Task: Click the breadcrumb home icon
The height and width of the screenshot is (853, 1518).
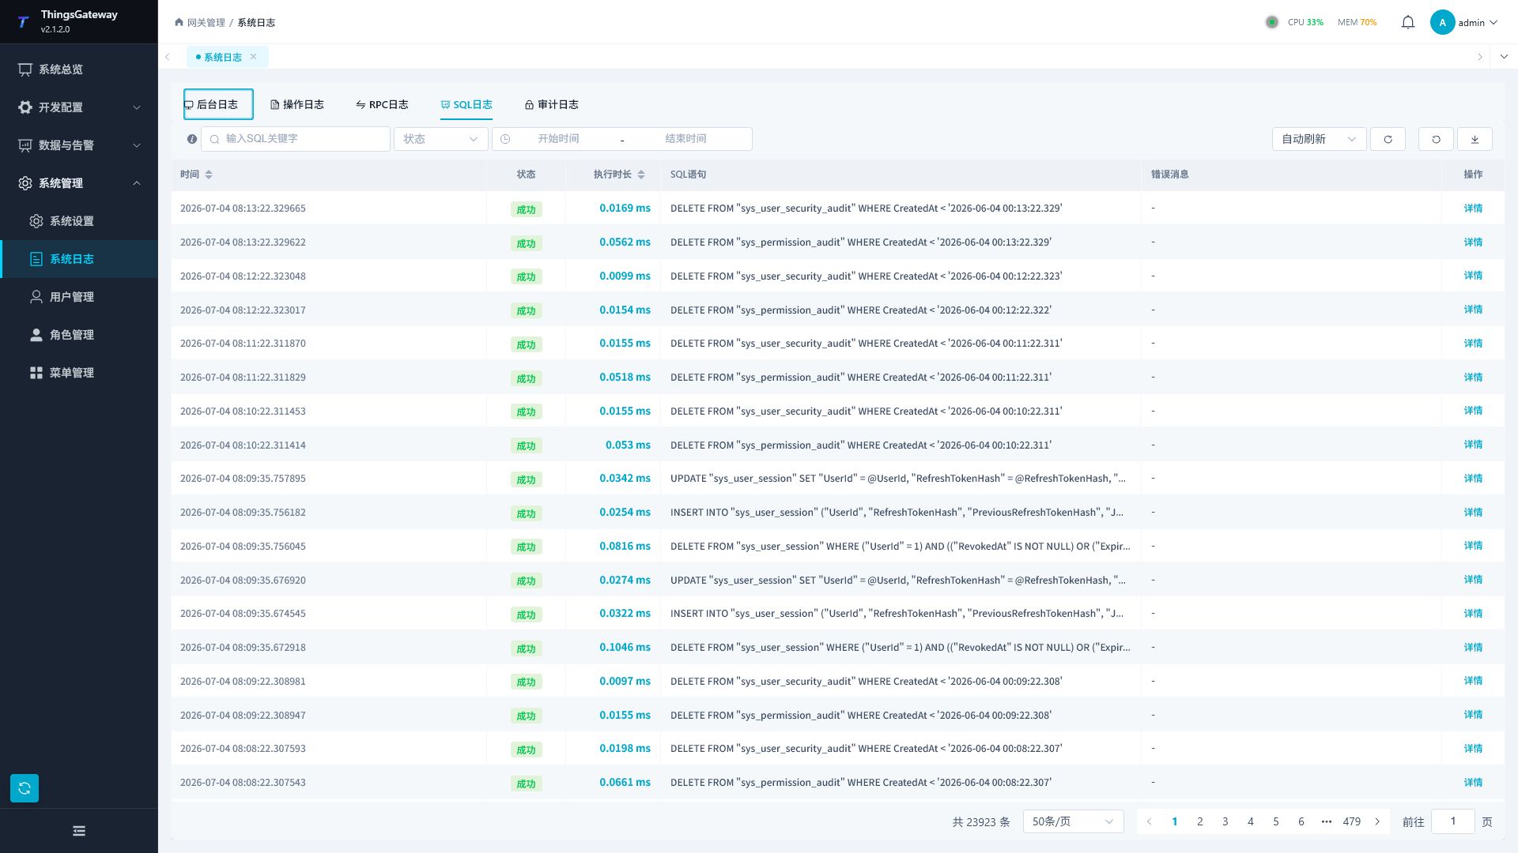Action: (179, 22)
